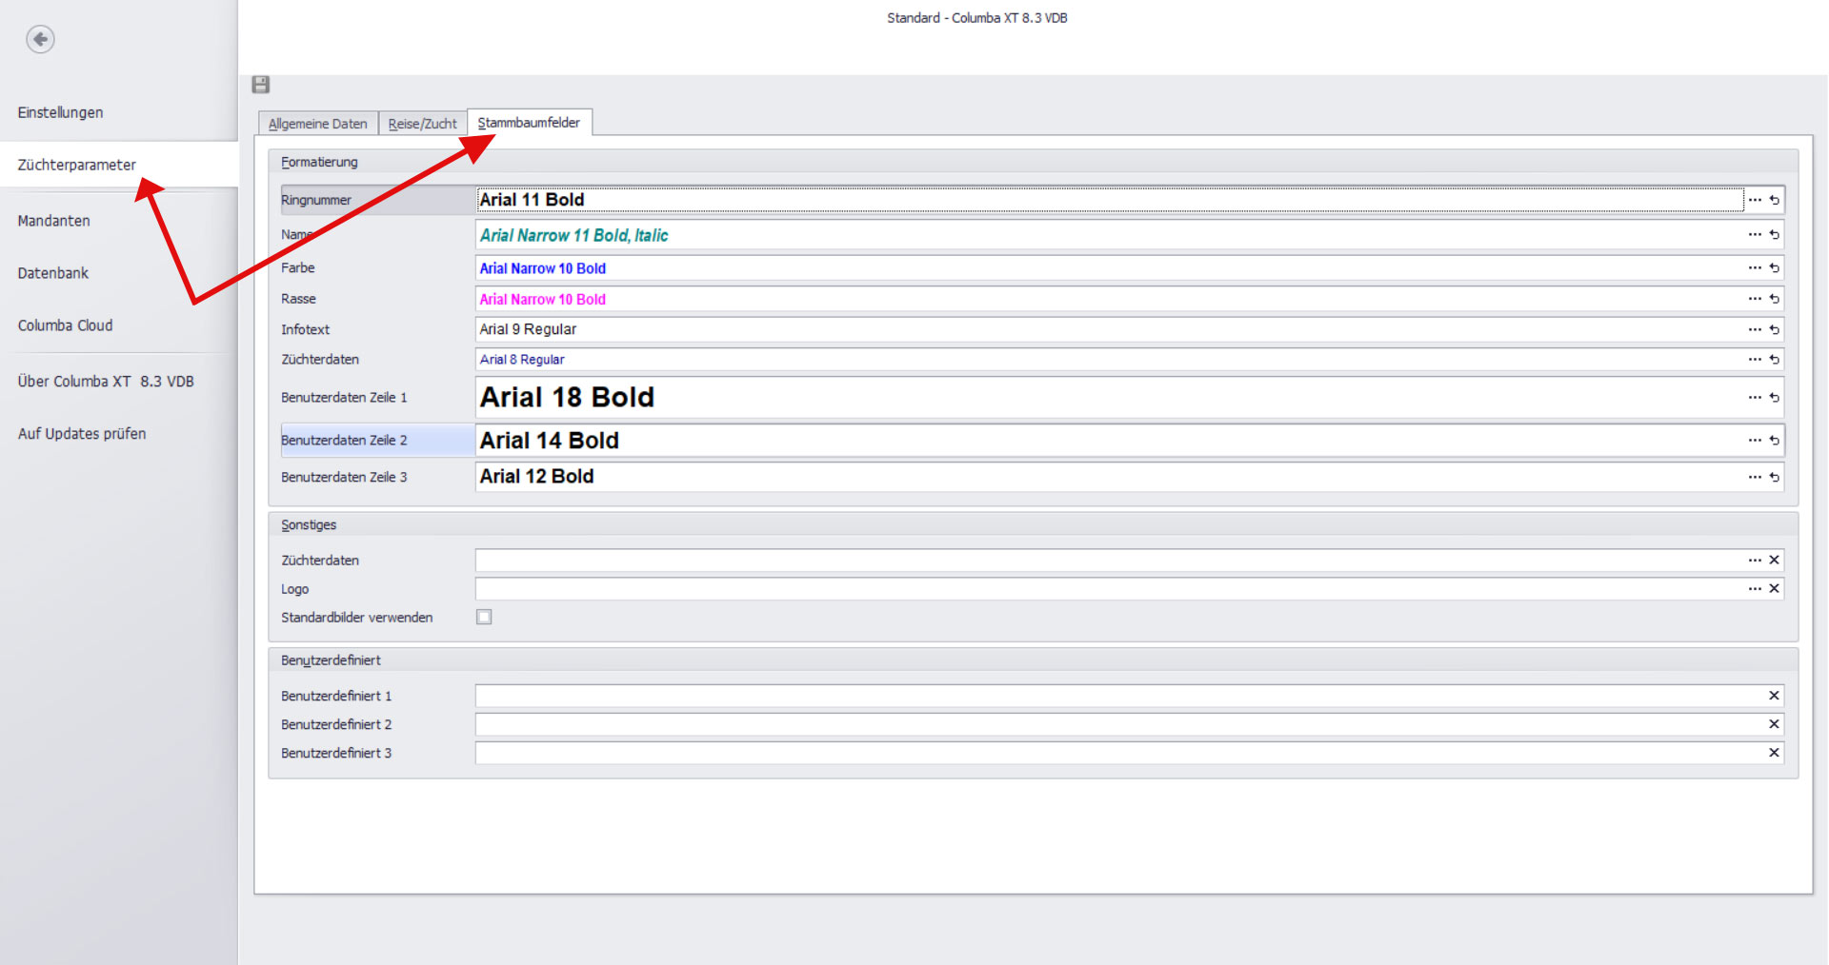Open ellipsis browse for Logo field

tap(1755, 589)
